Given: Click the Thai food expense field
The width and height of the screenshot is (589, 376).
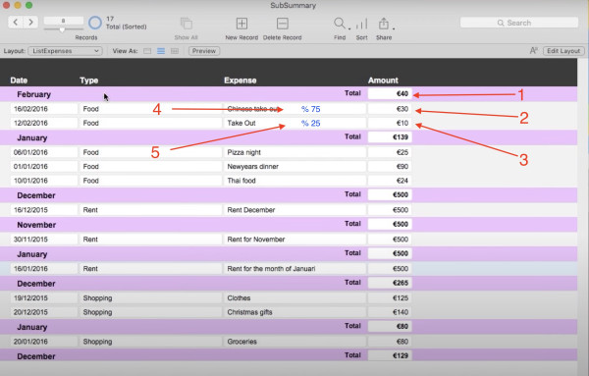Looking at the screenshot, I should 294,181.
